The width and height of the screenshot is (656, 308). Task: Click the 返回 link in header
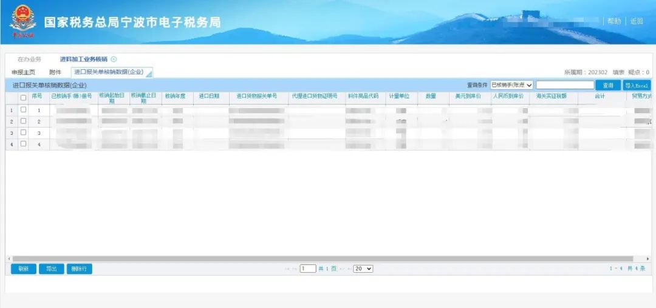coord(637,21)
